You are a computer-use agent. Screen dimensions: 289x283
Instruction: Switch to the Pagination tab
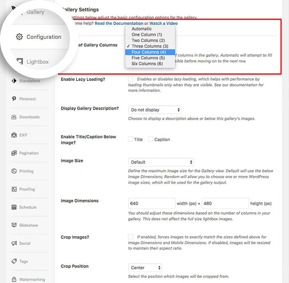29,153
